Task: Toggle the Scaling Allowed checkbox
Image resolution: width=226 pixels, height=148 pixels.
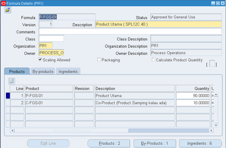Action: pos(40,59)
